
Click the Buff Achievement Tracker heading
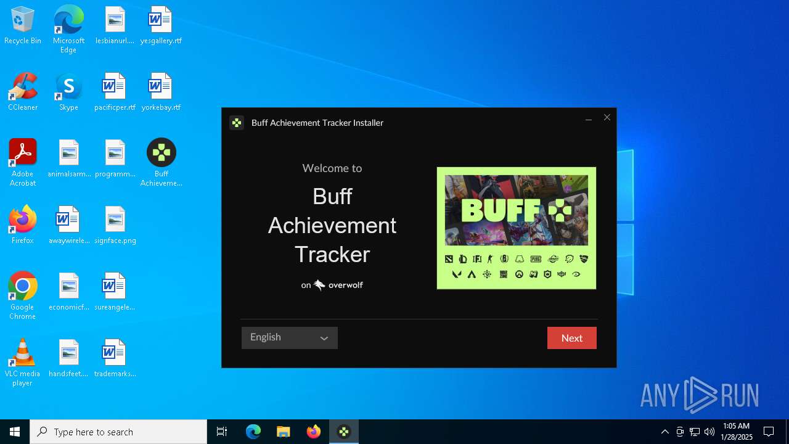click(332, 225)
